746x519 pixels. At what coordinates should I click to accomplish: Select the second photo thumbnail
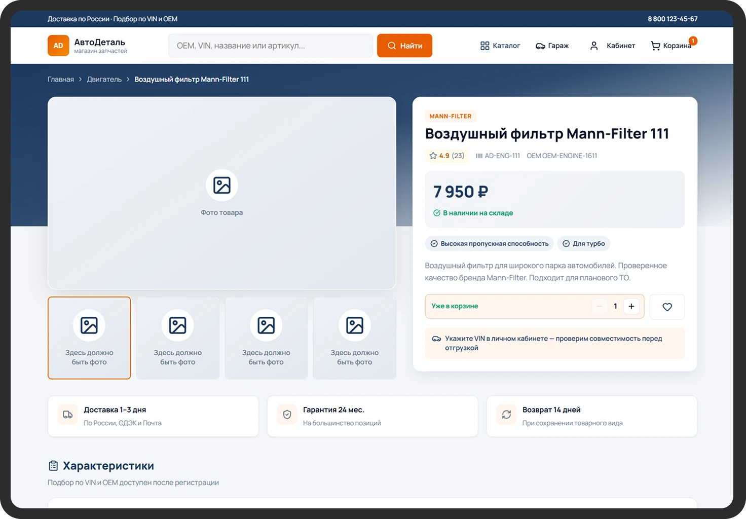(x=178, y=338)
